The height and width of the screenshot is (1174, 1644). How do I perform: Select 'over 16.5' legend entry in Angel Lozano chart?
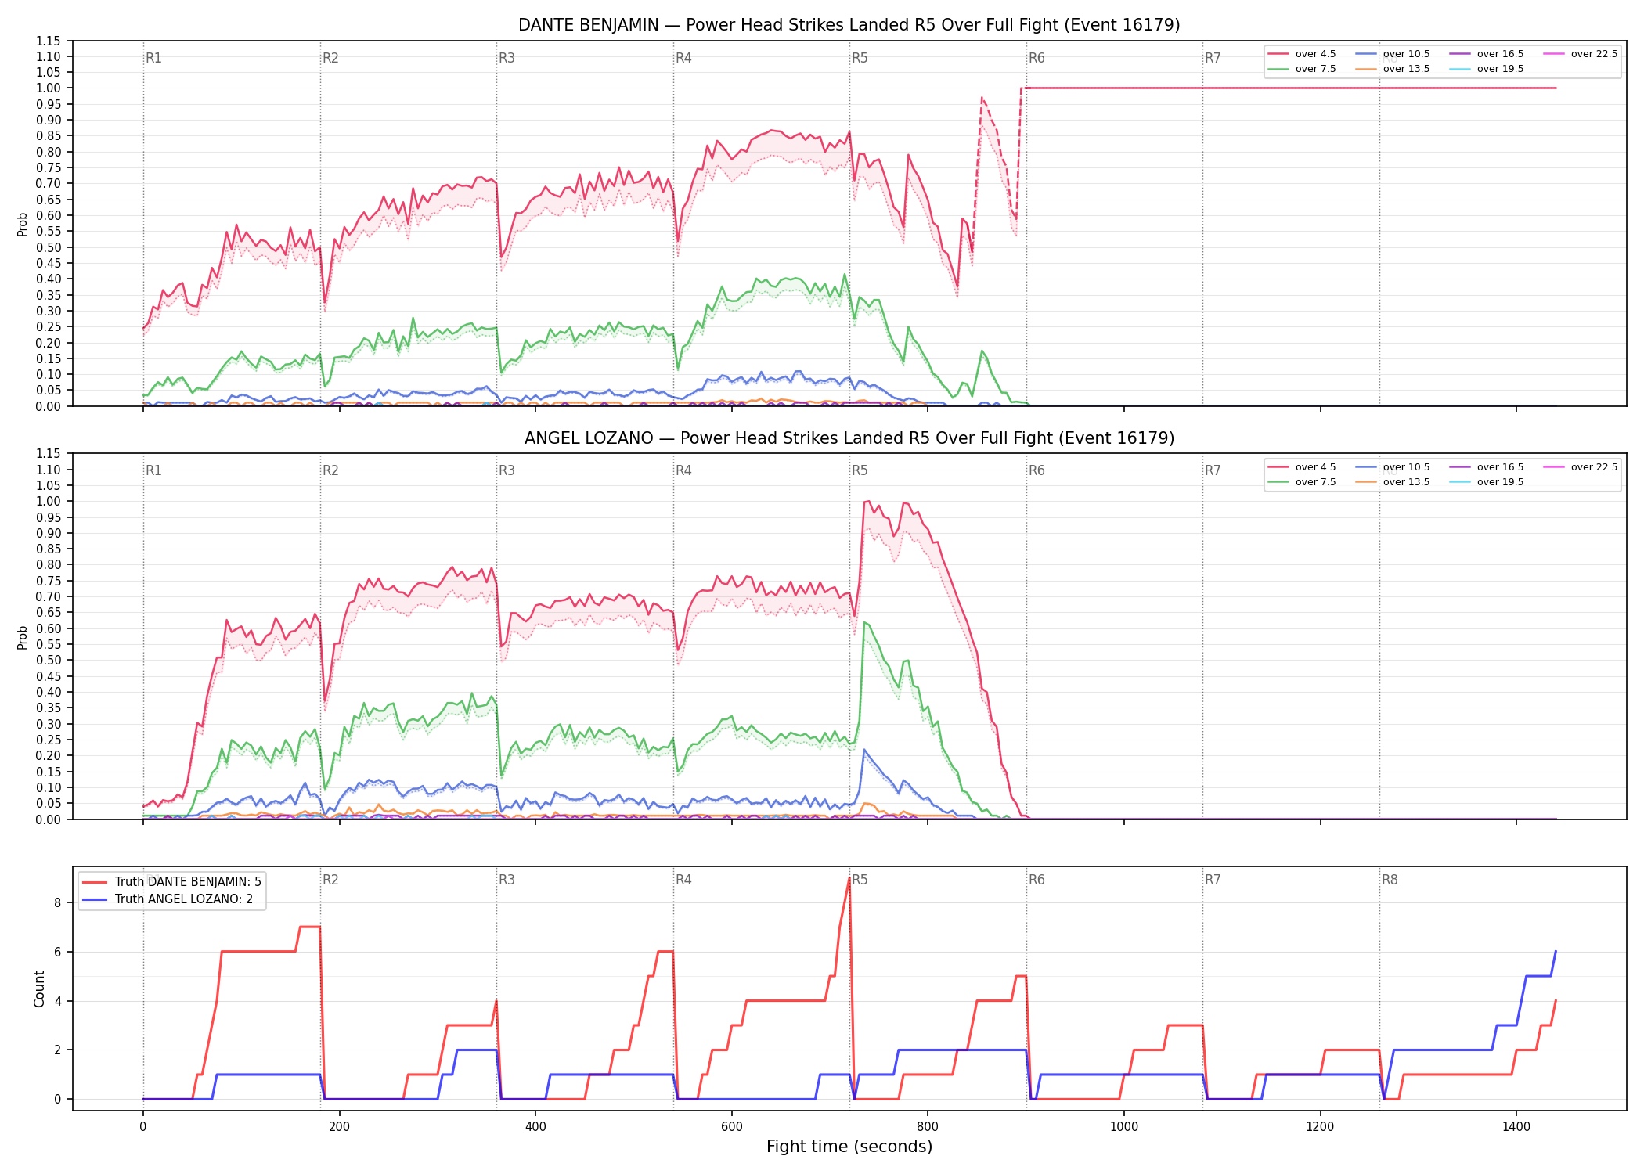[1487, 467]
